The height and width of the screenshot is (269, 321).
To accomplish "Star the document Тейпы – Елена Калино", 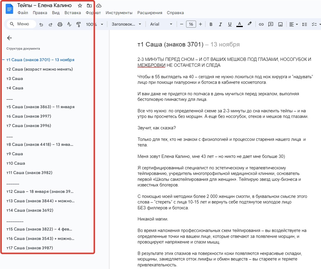I will 80,6.
